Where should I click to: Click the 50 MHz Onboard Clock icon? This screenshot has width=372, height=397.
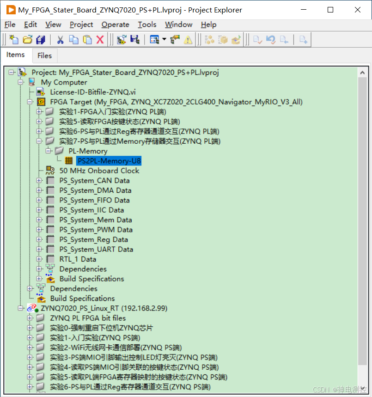50,171
